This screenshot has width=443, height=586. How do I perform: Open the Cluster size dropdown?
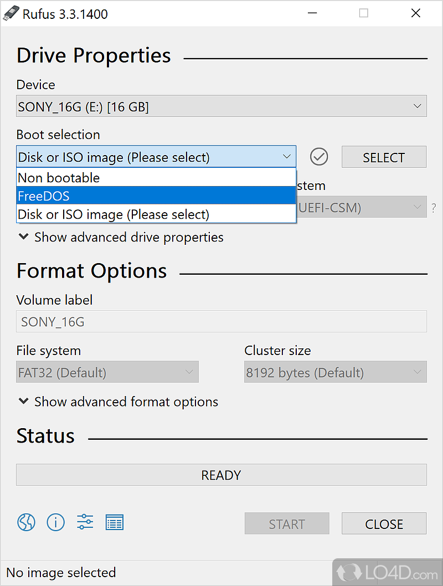click(335, 372)
